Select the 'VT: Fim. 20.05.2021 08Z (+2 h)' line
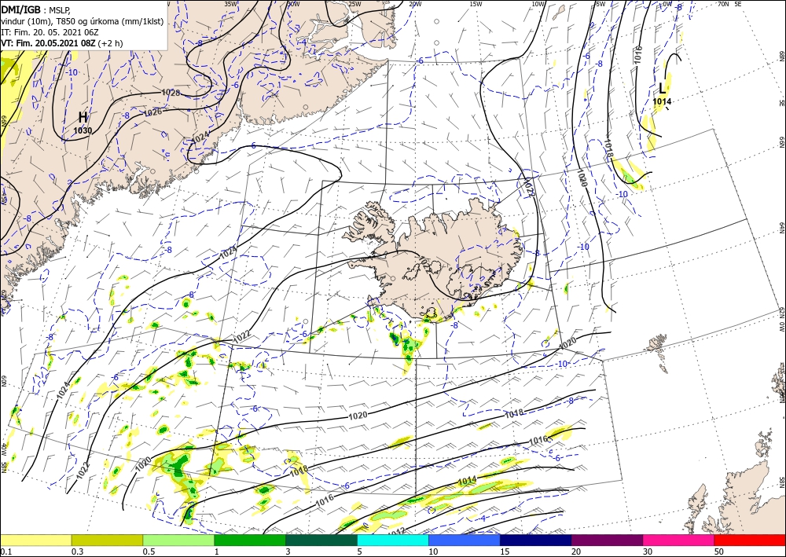 point(61,43)
